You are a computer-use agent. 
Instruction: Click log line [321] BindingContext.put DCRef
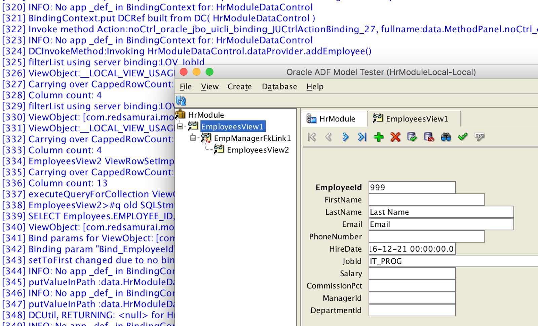(159, 18)
